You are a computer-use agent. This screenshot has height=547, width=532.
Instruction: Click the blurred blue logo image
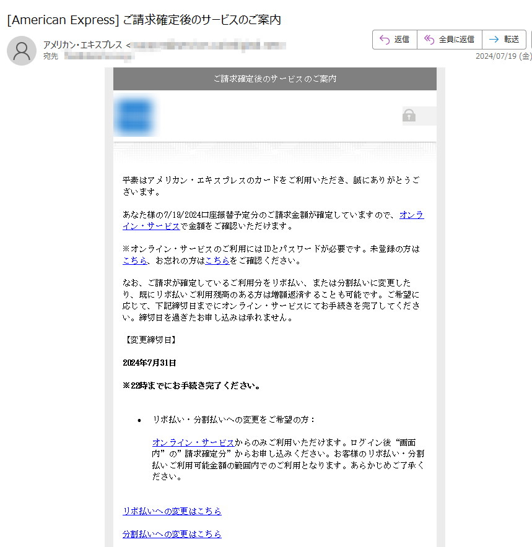pyautogui.click(x=134, y=116)
